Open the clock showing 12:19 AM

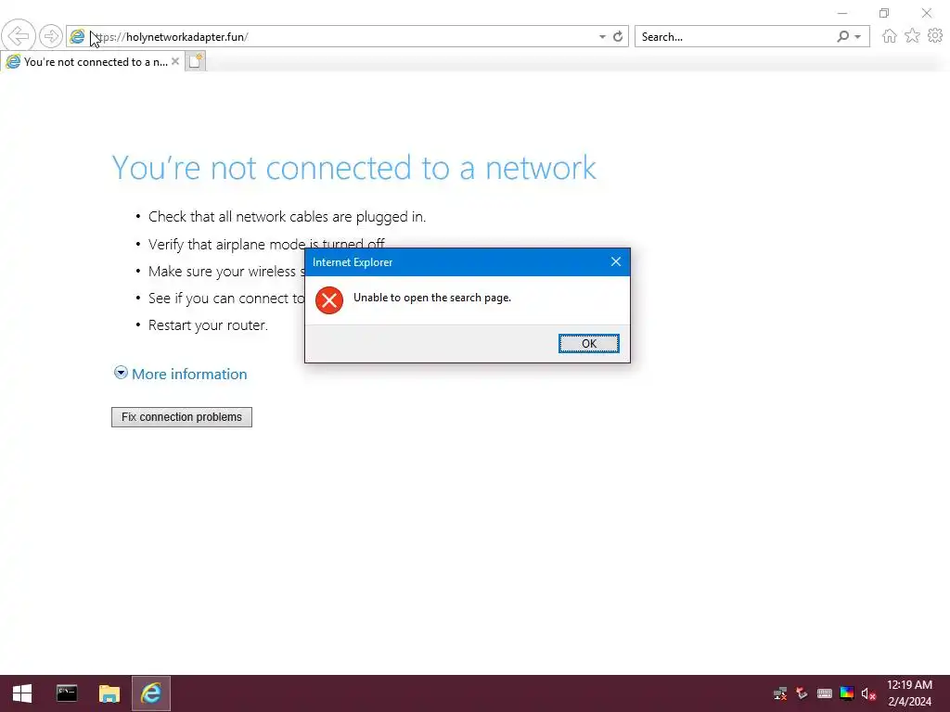tap(909, 693)
